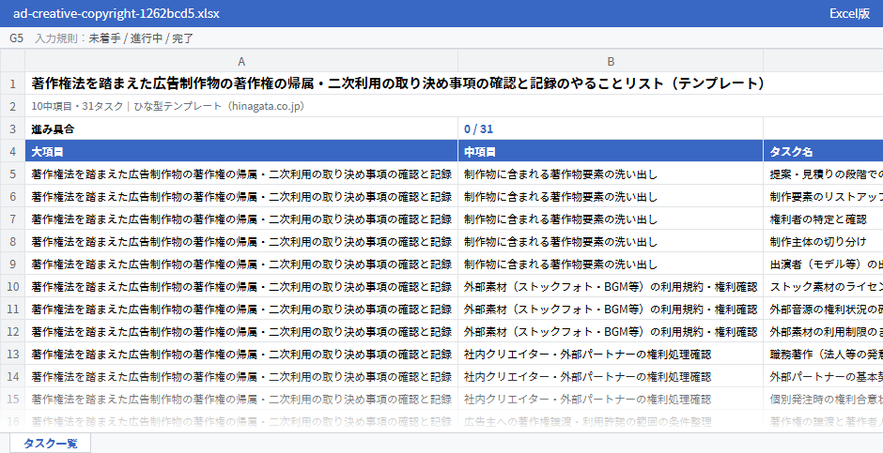
Task: Select row header 9
Action: point(12,264)
